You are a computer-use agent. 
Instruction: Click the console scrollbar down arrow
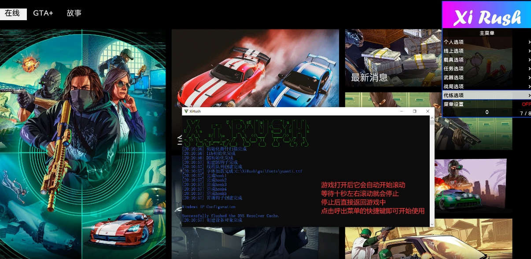coord(431,224)
